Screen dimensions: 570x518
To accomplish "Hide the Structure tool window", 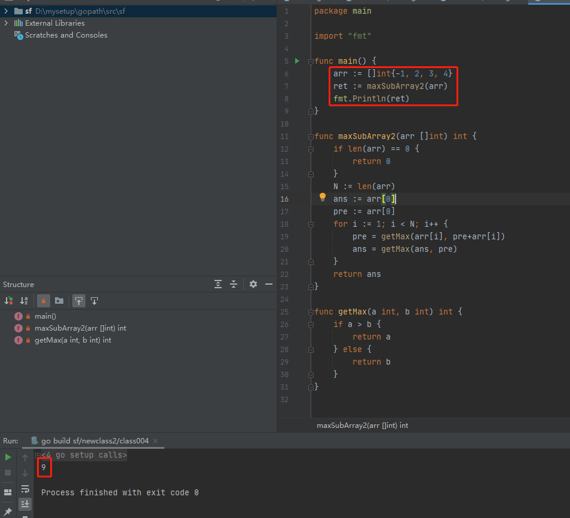I will pos(269,284).
